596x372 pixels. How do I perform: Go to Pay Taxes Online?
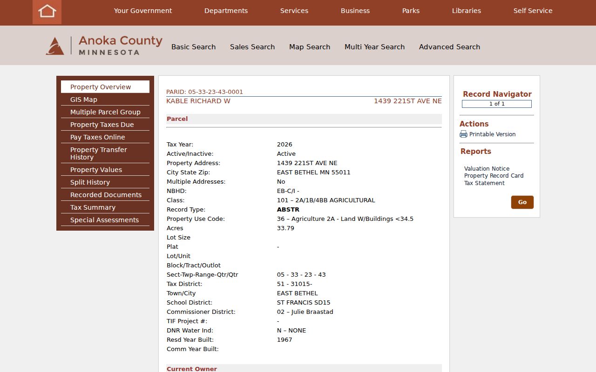105,137
